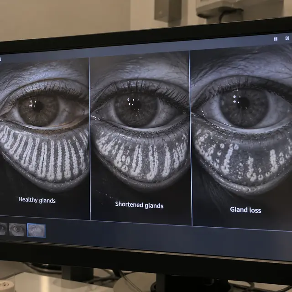
Task: Select the Shortened glands meibography image
Action: point(141,138)
